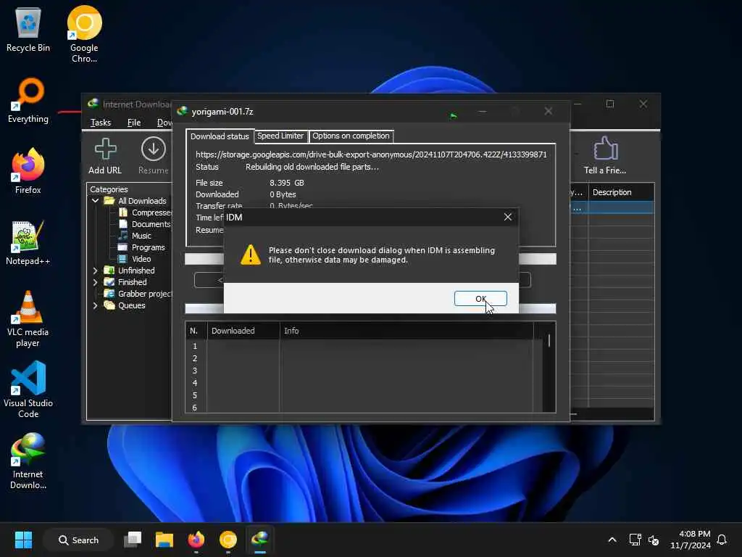Click the Resume toolbar icon
This screenshot has height=557, width=742.
click(154, 156)
